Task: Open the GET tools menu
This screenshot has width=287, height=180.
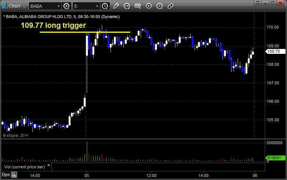Action: [x=138, y=6]
